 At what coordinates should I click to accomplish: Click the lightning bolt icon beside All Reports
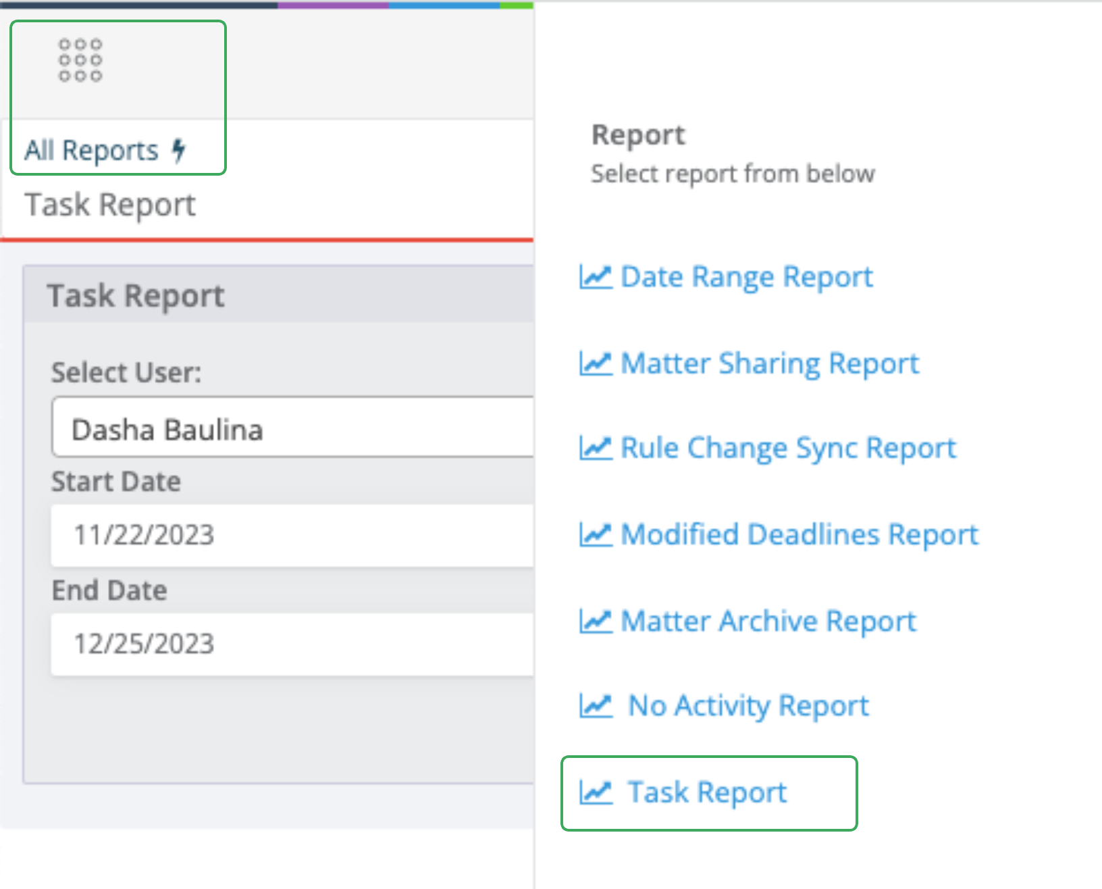pyautogui.click(x=178, y=150)
